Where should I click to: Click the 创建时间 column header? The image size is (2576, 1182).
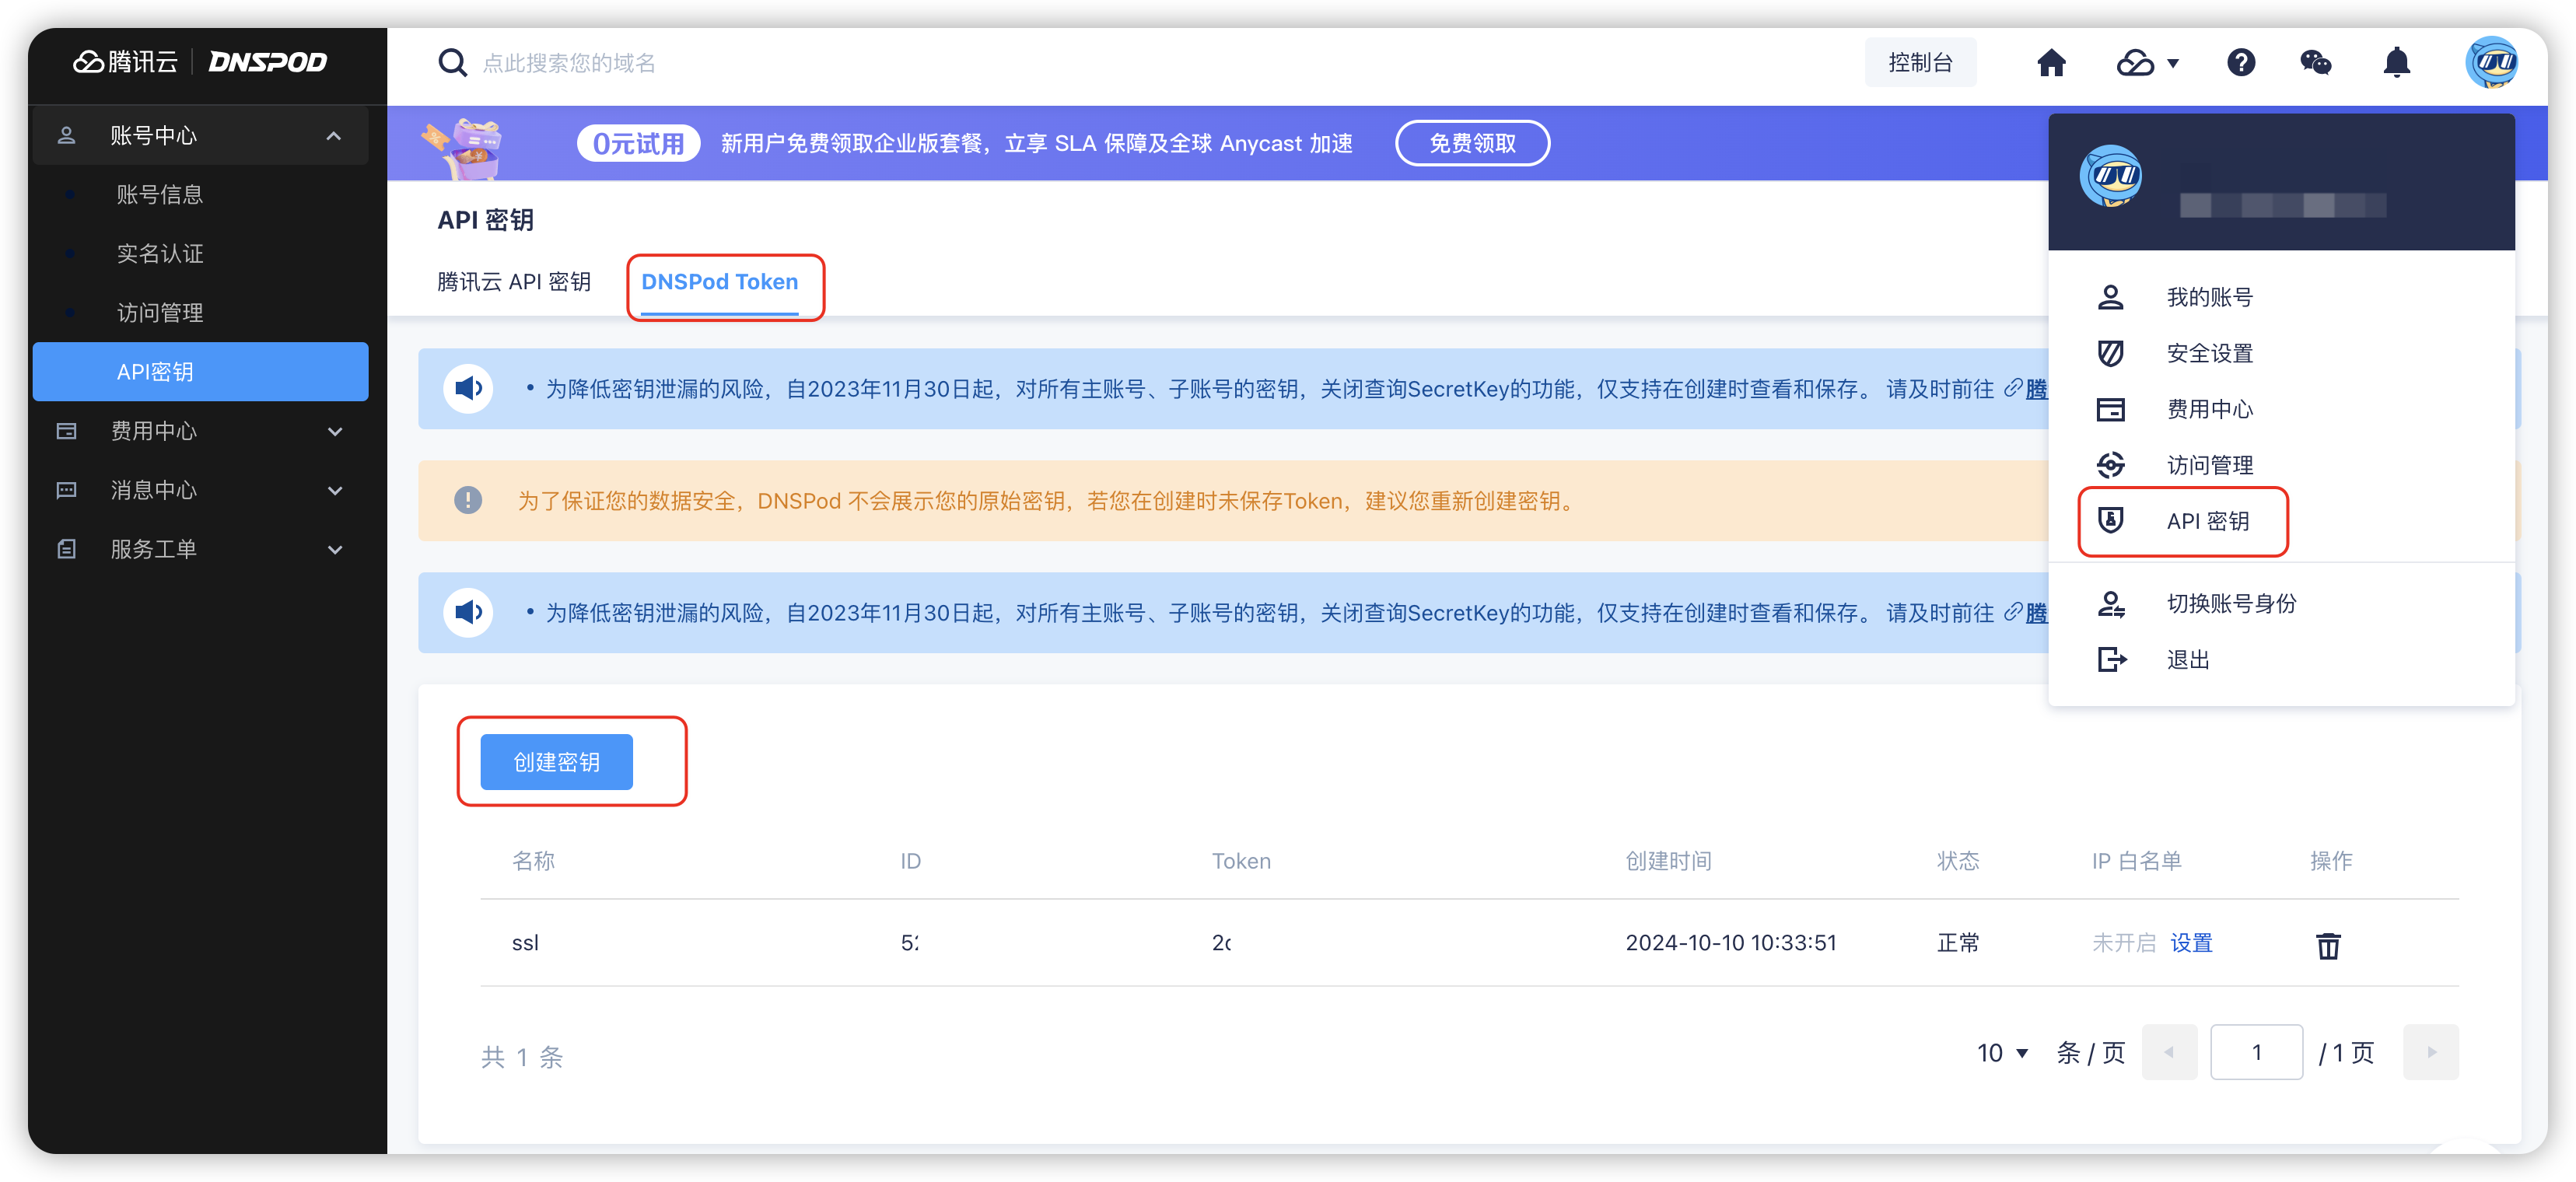(1668, 860)
